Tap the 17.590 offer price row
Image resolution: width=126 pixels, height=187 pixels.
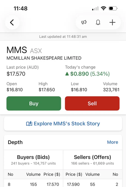pos(93,184)
